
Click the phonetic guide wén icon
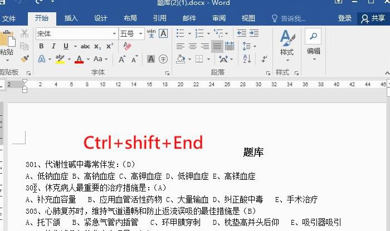pos(151,33)
